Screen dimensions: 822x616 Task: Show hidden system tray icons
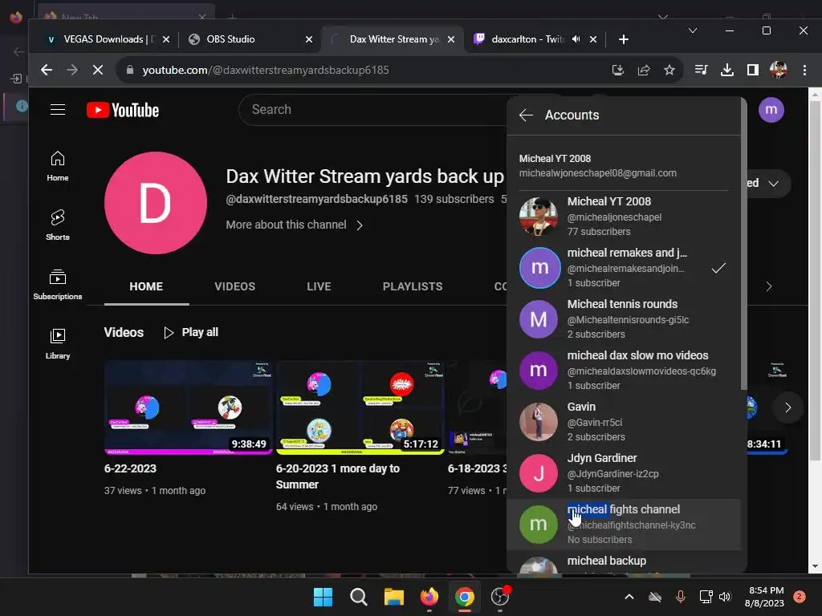click(x=629, y=597)
